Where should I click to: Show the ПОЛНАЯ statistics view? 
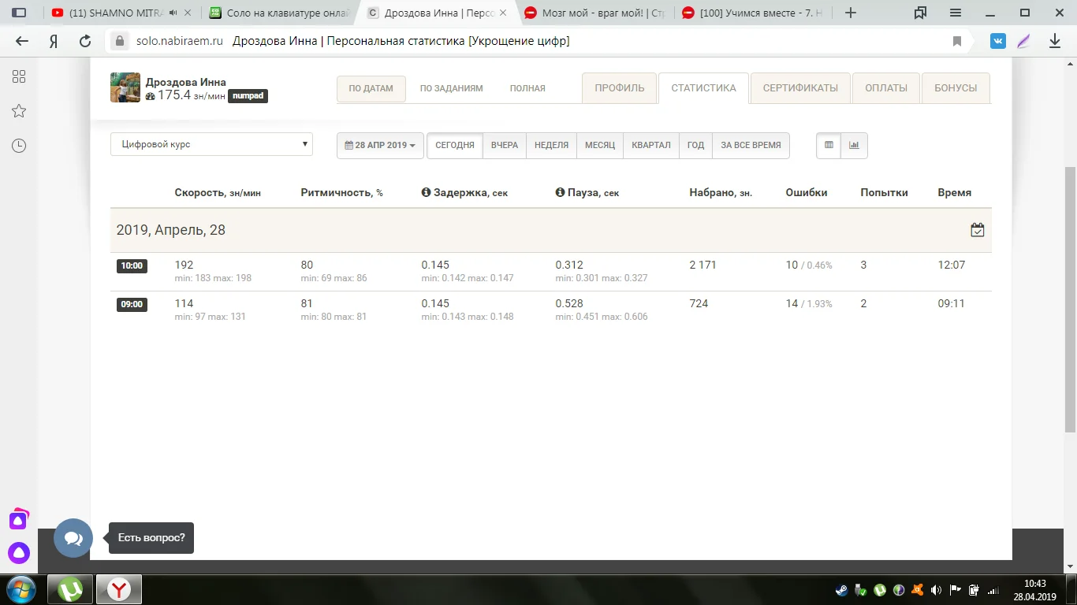pyautogui.click(x=527, y=89)
